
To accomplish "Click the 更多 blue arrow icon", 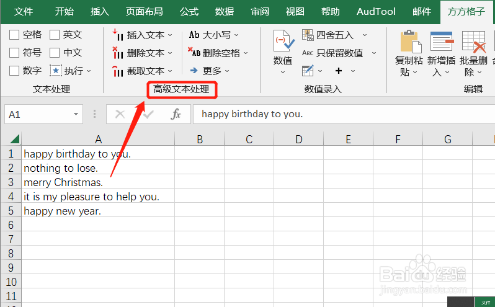I will (x=194, y=70).
